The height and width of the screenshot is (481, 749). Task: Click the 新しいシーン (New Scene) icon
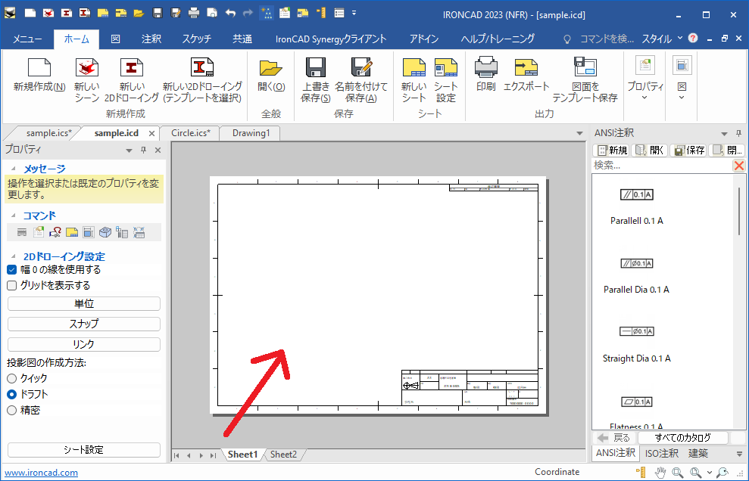(x=86, y=71)
